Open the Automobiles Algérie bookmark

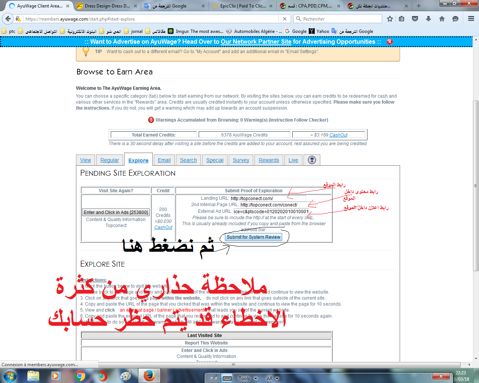[x=254, y=31]
